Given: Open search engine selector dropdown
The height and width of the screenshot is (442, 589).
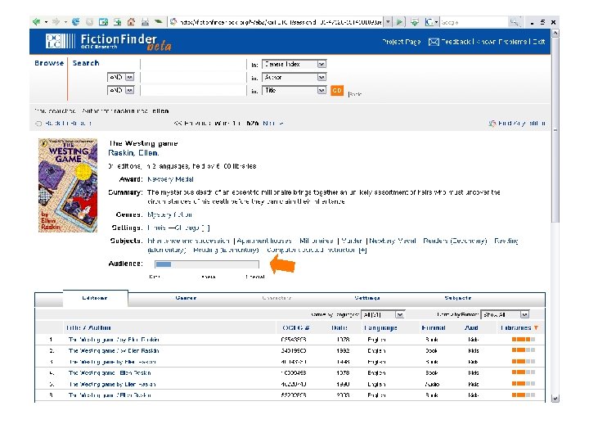Looking at the screenshot, I should (x=436, y=22).
